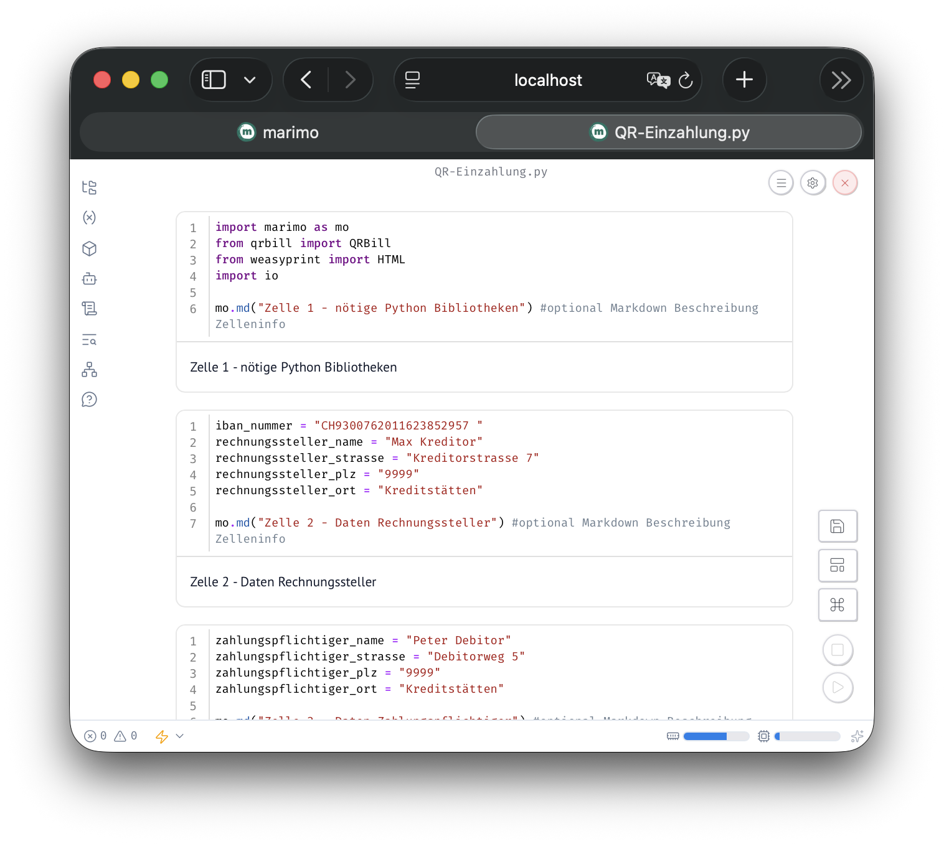Click the red shutdown kernel button
The height and width of the screenshot is (844, 944).
(x=845, y=183)
